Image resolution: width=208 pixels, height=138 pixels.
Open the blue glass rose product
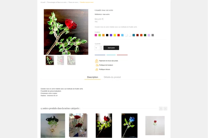pyautogui.click(x=129, y=126)
